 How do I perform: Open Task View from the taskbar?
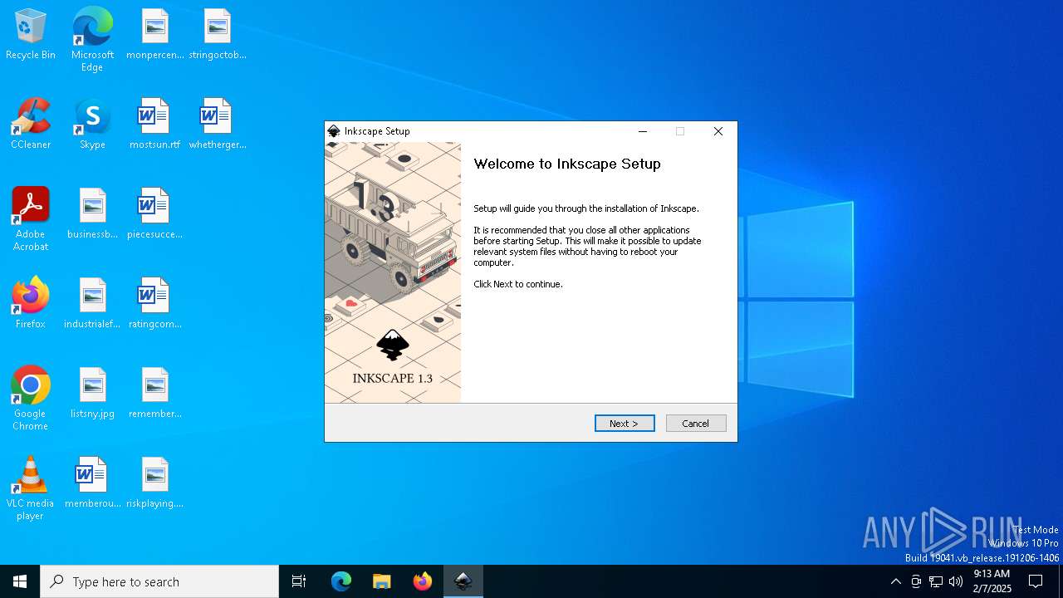pos(299,581)
